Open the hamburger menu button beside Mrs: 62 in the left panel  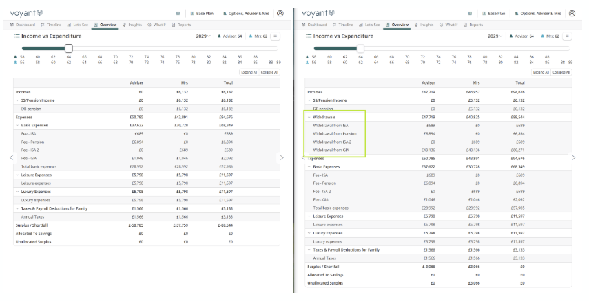point(276,36)
